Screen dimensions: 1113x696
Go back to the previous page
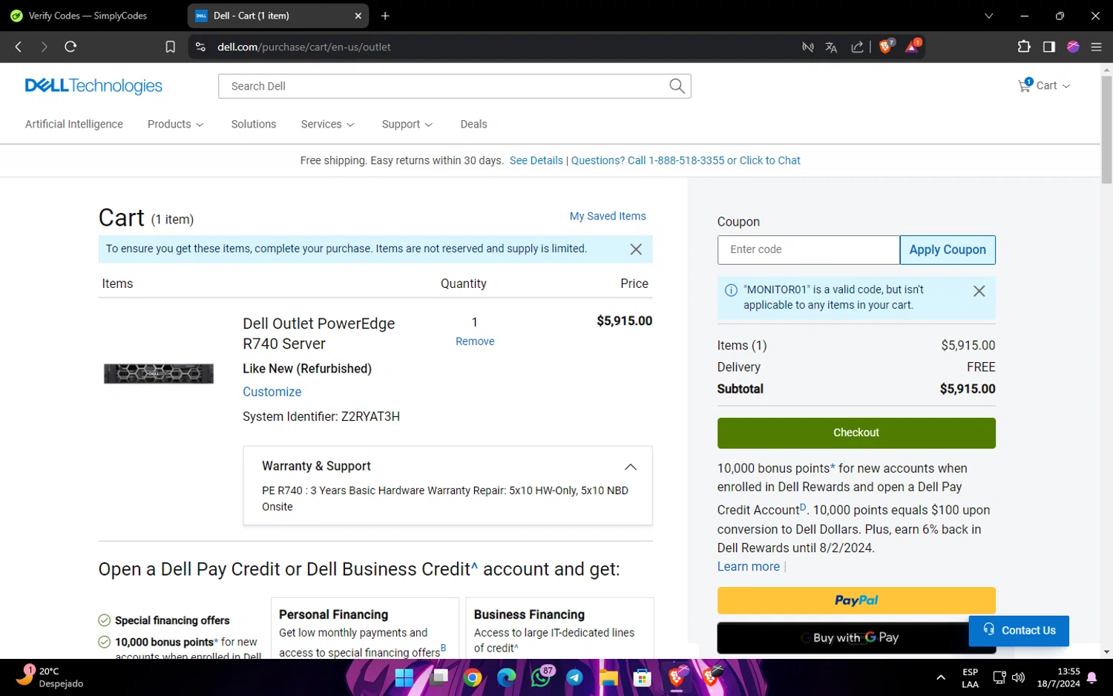(19, 47)
